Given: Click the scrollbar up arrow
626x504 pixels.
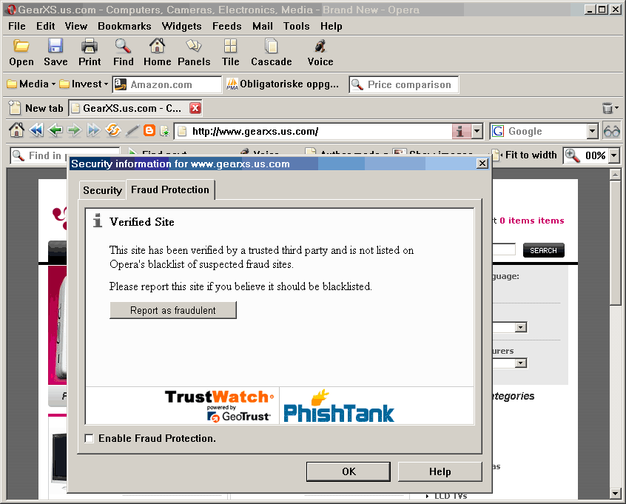Looking at the screenshot, I should click(x=615, y=174).
